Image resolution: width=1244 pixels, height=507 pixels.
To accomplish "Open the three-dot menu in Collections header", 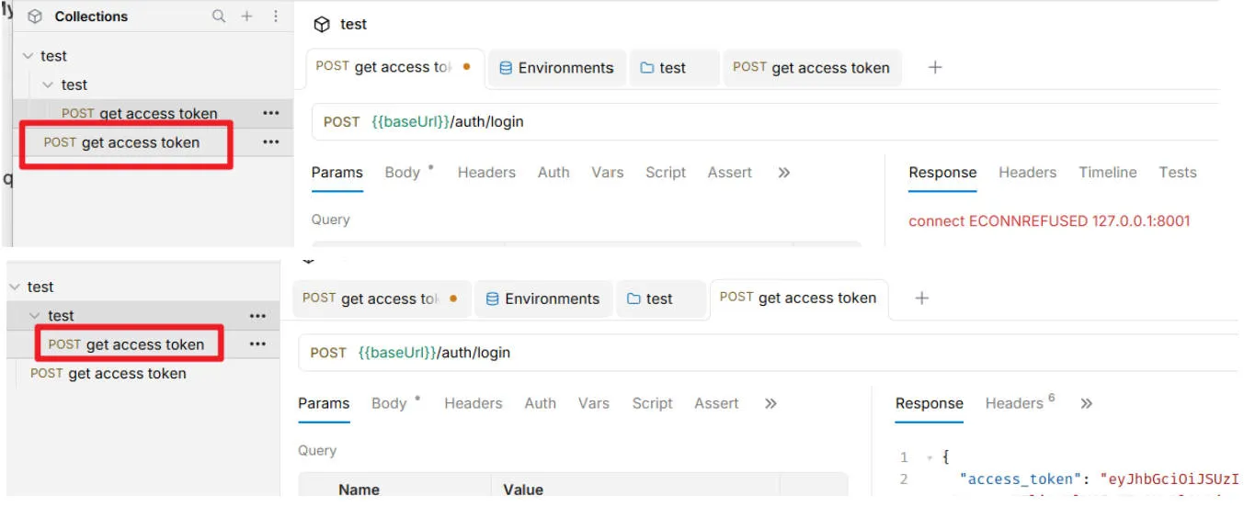I will 276,17.
